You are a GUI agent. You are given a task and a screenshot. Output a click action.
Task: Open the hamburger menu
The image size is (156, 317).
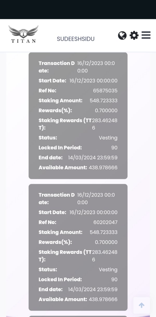(x=146, y=35)
